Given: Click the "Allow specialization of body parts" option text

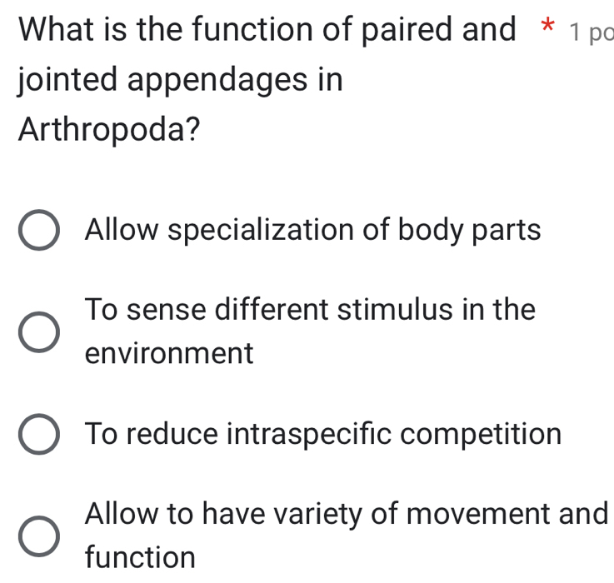Looking at the screenshot, I should [x=312, y=230].
